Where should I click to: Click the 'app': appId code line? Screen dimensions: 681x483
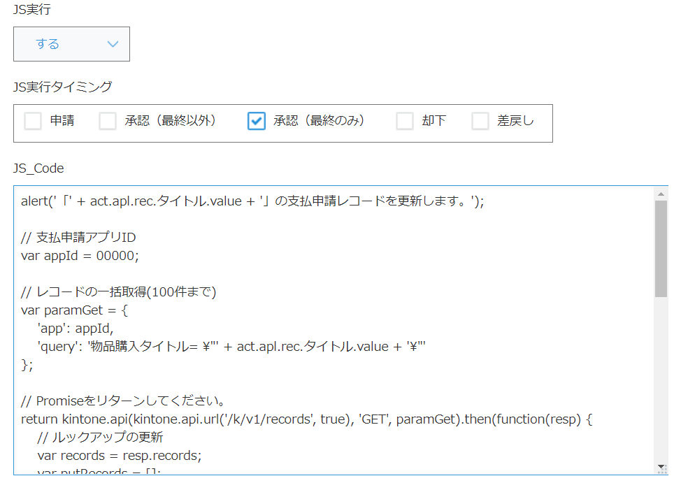75,329
